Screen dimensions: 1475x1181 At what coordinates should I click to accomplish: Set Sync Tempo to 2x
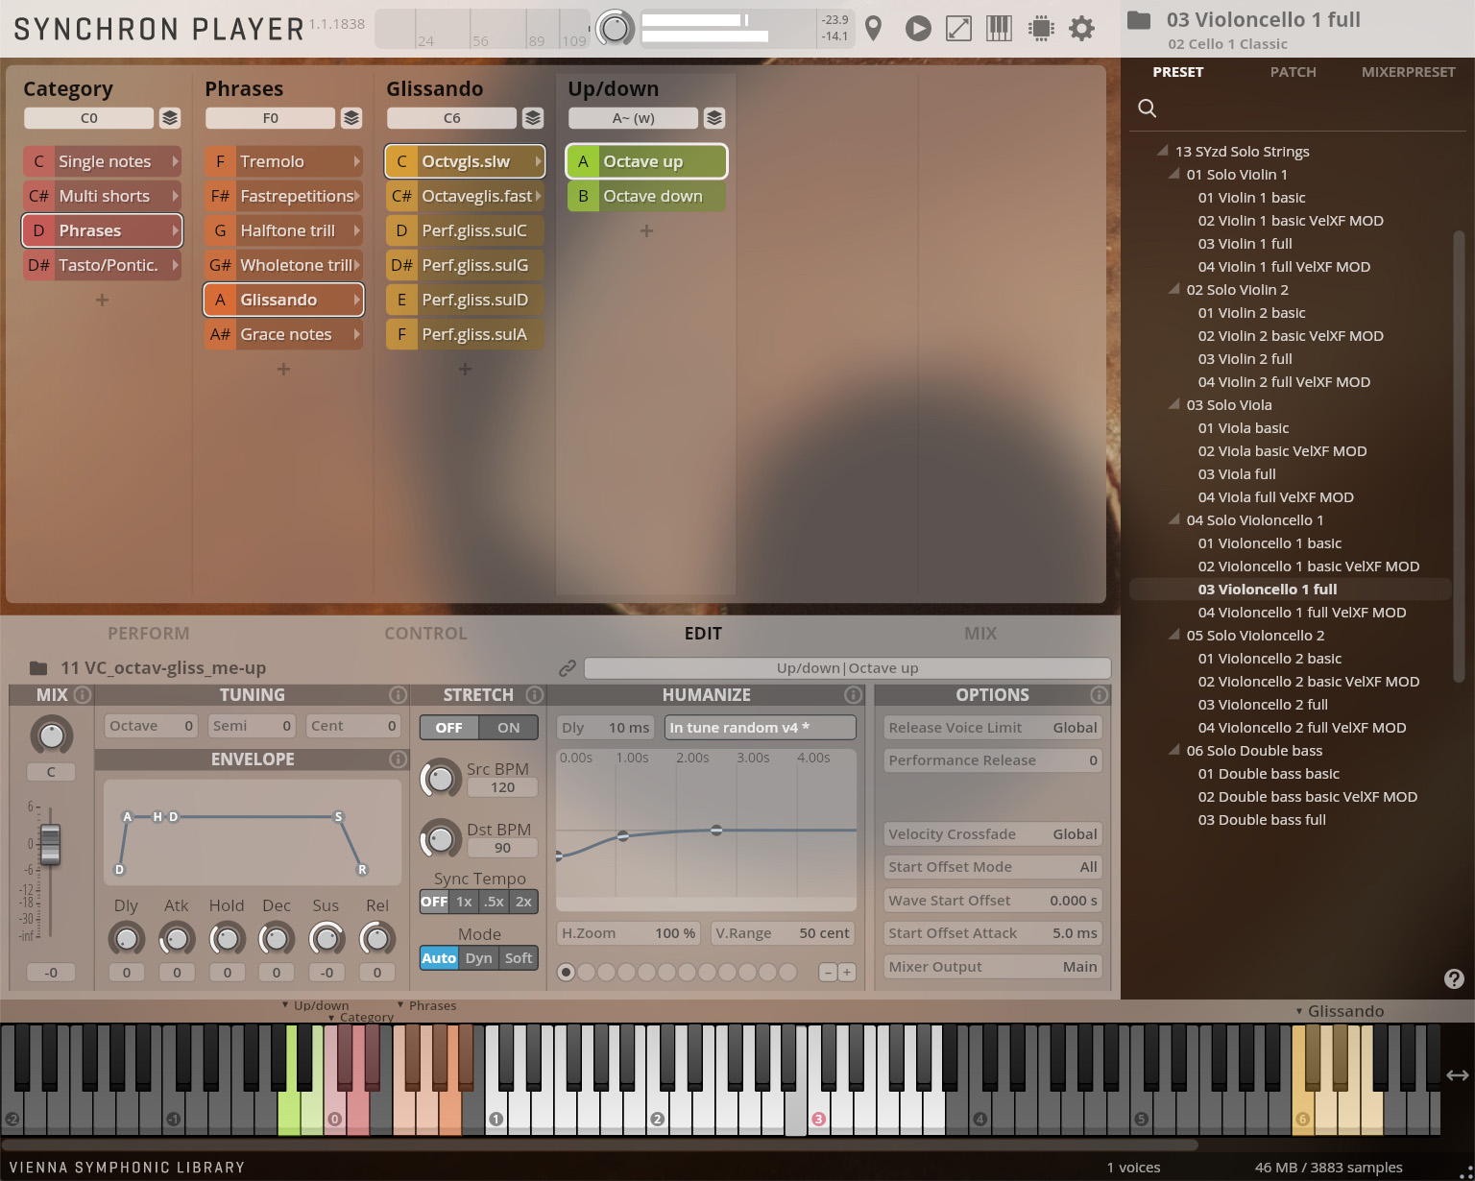[x=522, y=902]
